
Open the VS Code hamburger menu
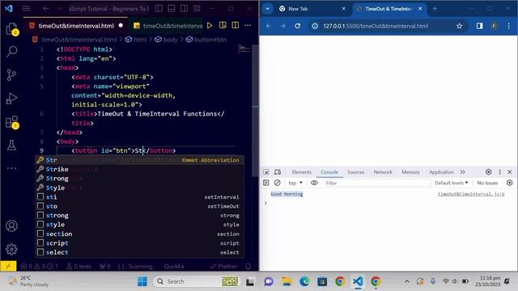tap(27, 9)
